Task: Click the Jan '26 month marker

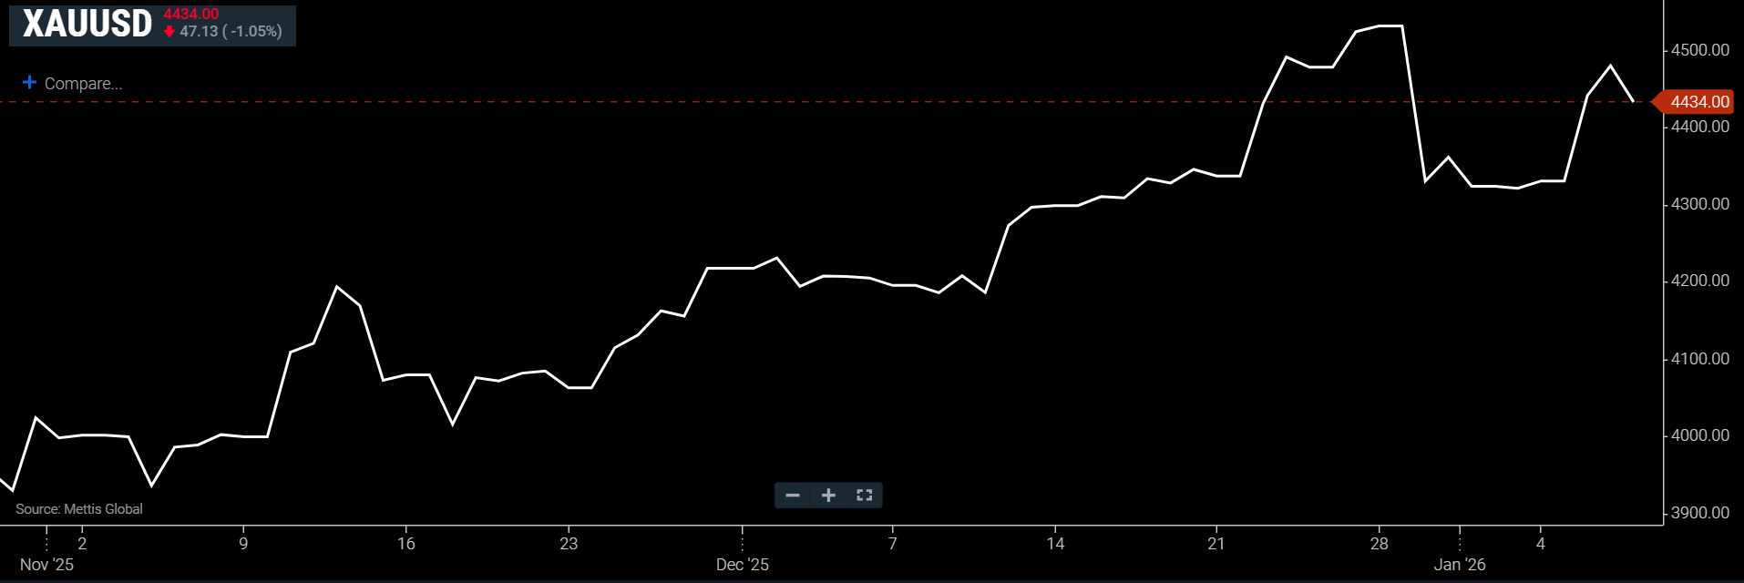Action: [1459, 565]
